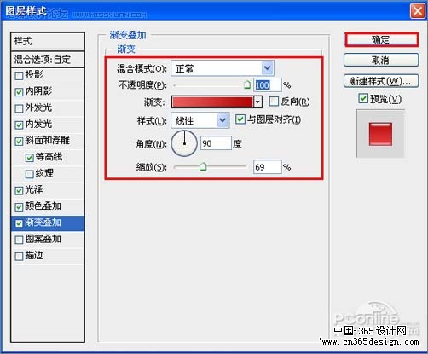
Task: Enable the 投影 drop shadow checkbox
Action: pyautogui.click(x=19, y=76)
